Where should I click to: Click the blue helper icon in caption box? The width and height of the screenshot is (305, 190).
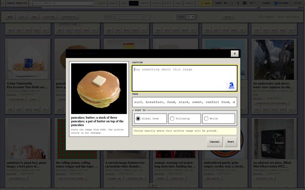click(x=231, y=86)
